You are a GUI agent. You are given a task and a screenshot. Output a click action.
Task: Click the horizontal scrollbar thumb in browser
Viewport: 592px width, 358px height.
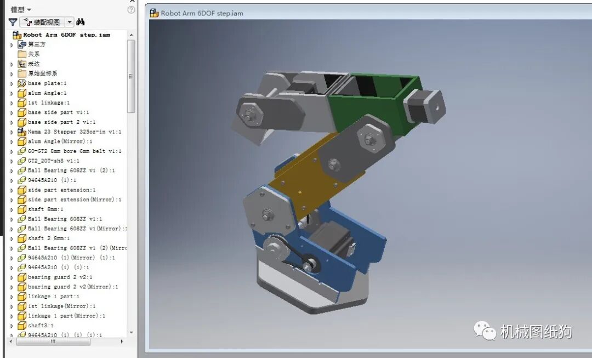[53, 342]
